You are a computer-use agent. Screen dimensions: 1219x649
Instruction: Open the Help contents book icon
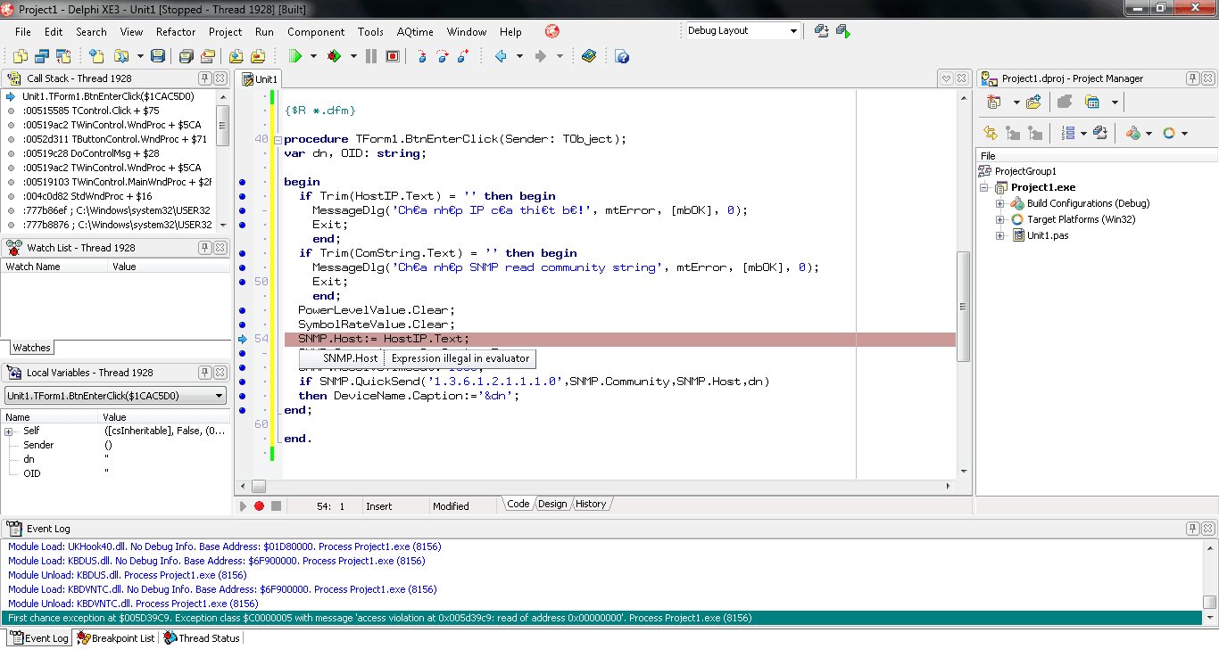tap(589, 56)
